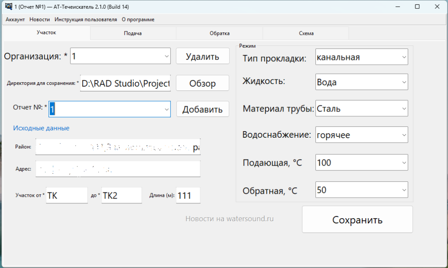Switch to the Обратка tab
Screen dimensions: 448x268
tap(219, 33)
